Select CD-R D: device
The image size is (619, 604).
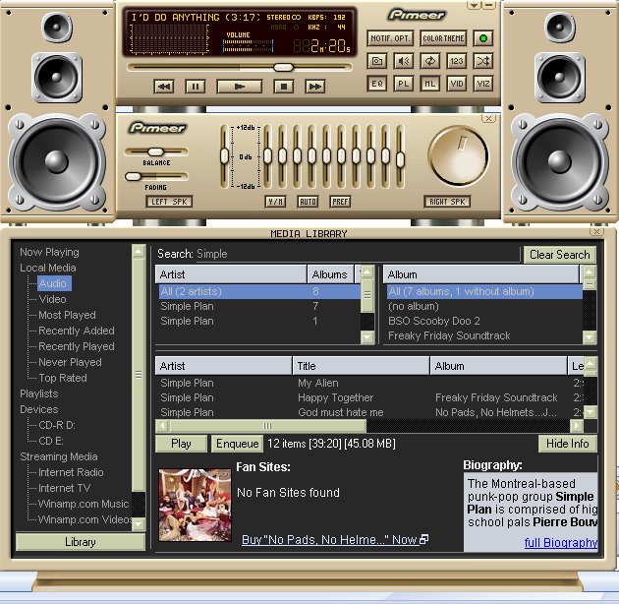(57, 425)
